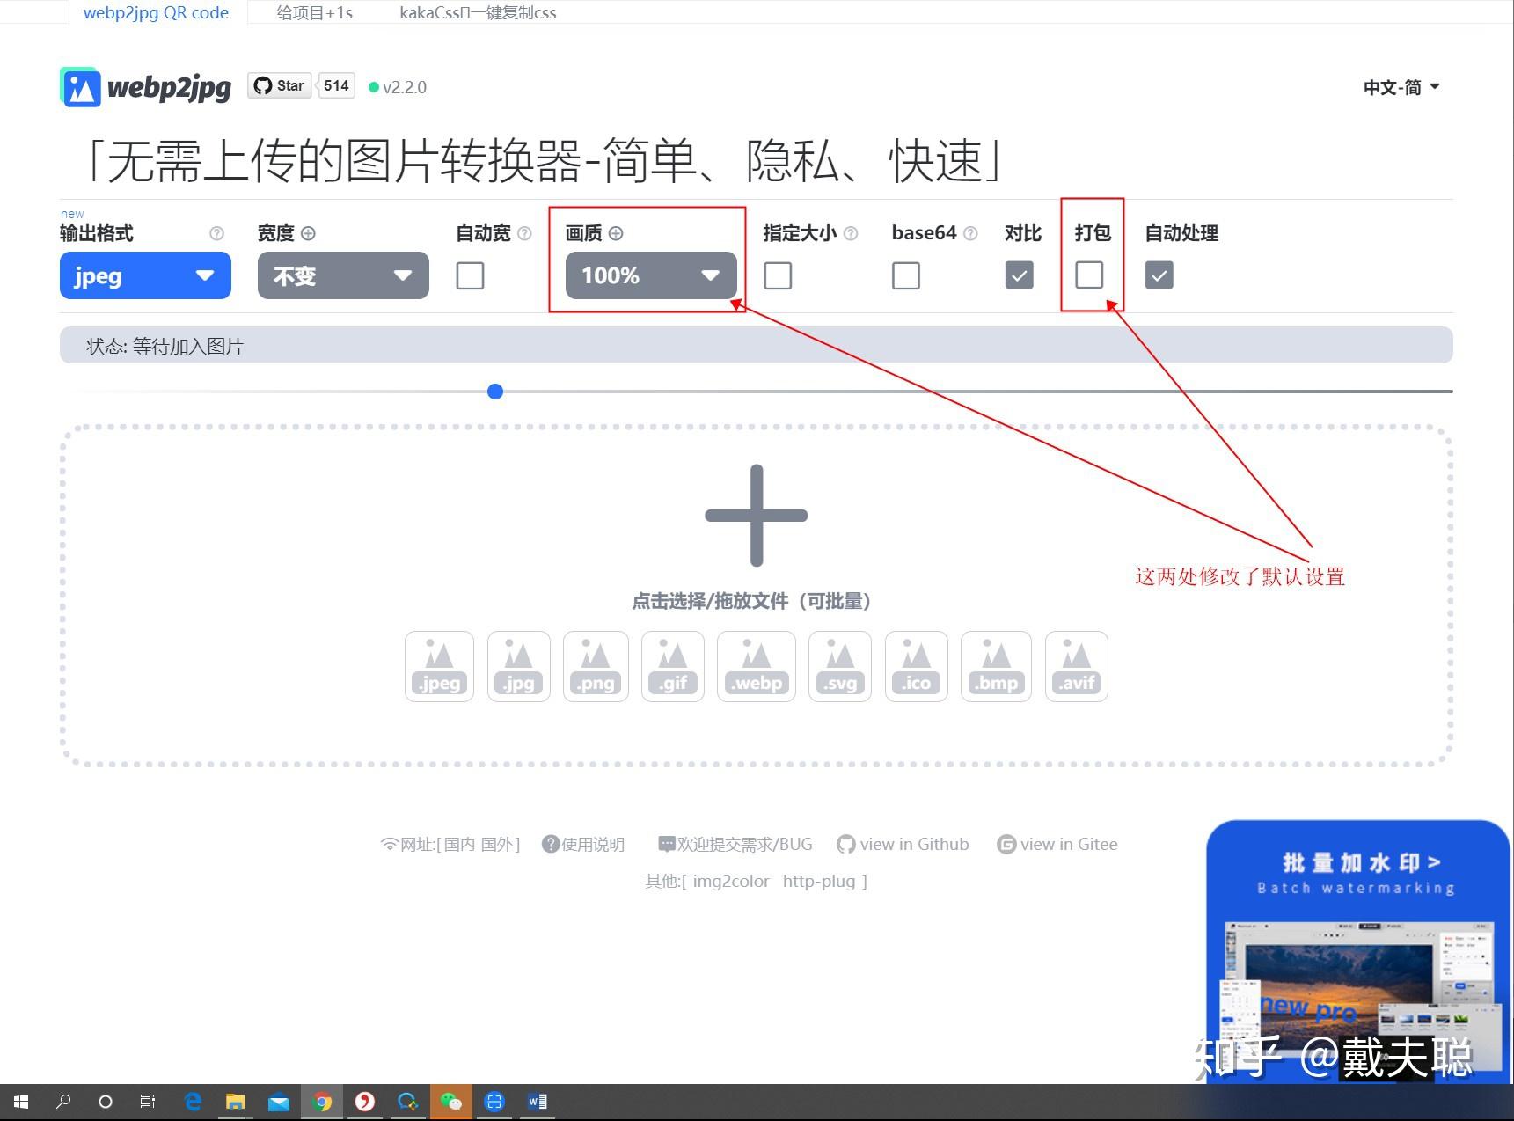Enable the 指定大小 checkbox

click(778, 275)
